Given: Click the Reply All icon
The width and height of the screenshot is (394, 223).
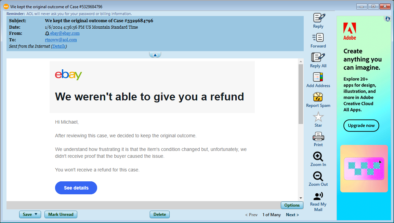Looking at the screenshot, I should pos(318,57).
